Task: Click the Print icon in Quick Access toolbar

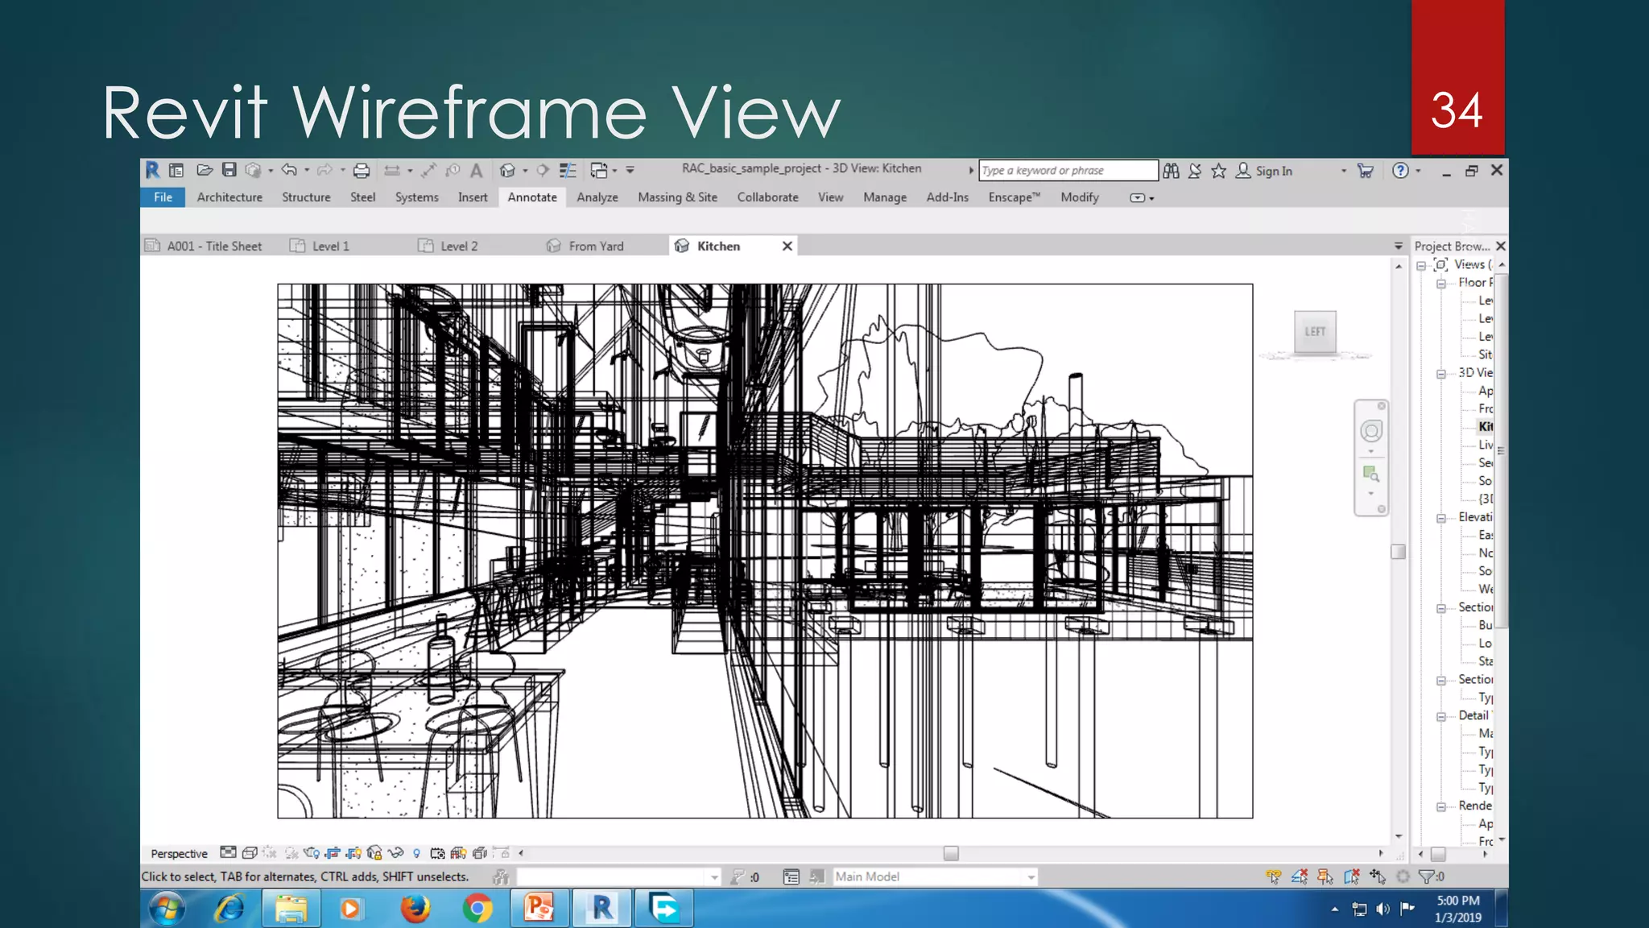Action: 362,170
